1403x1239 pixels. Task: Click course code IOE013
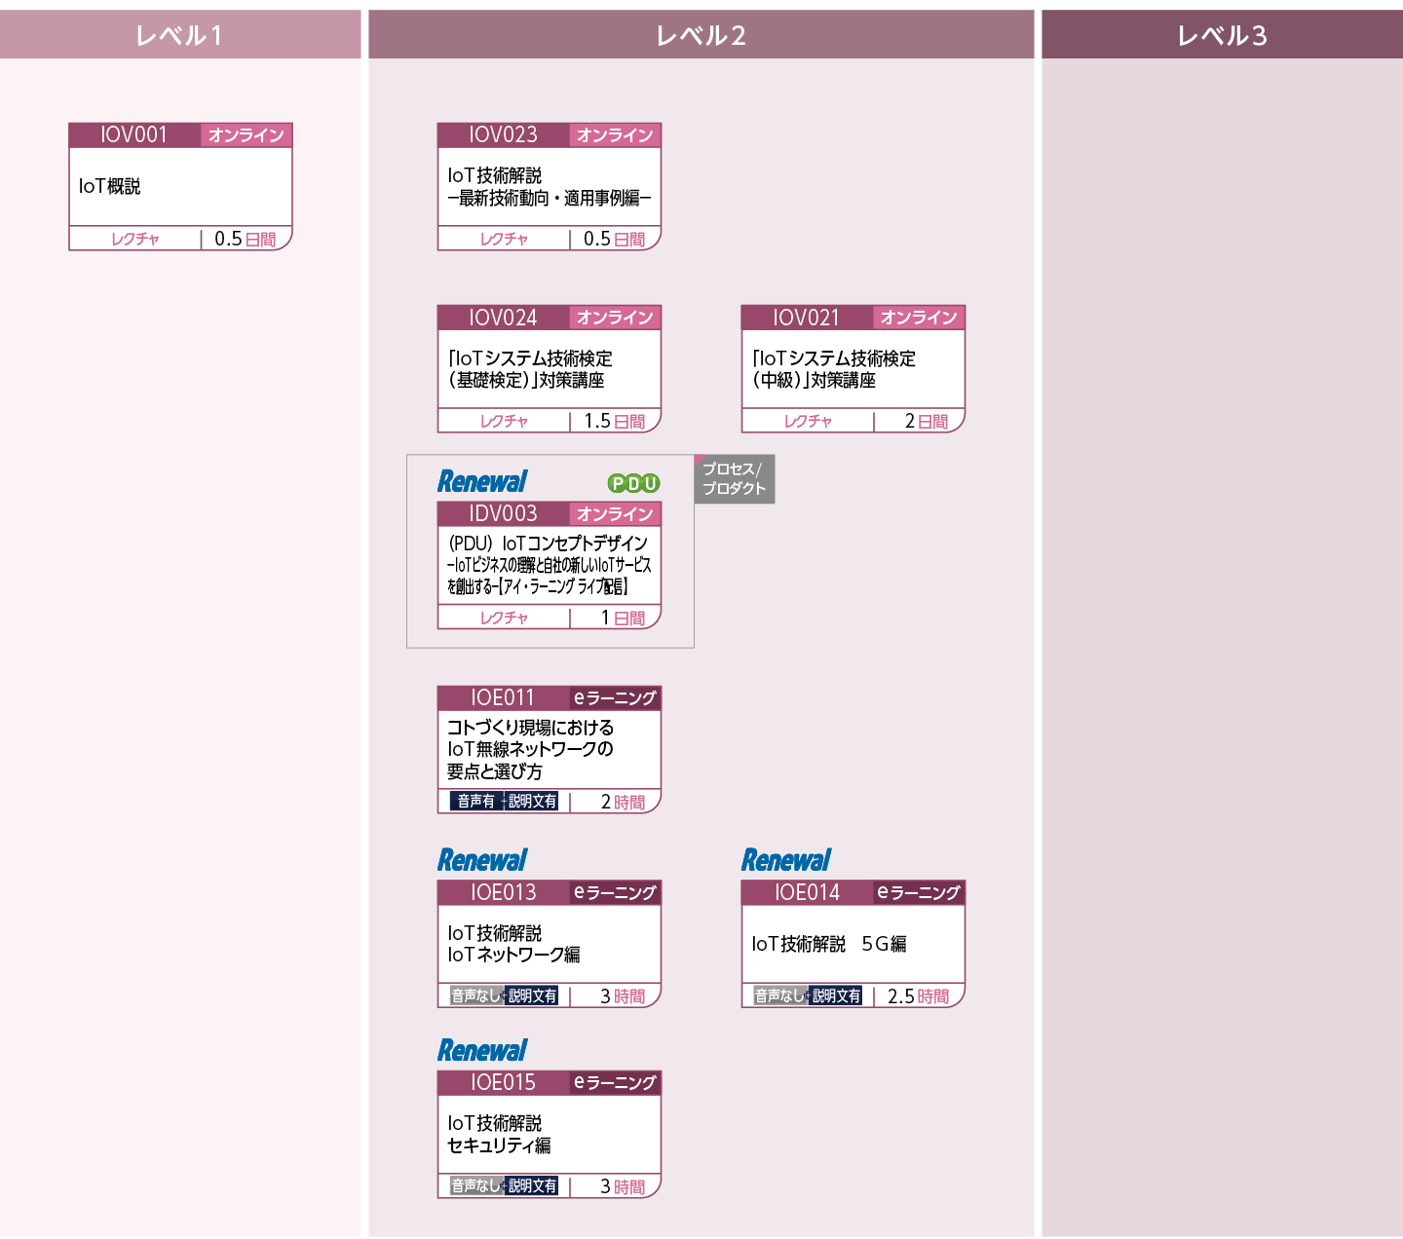click(x=503, y=892)
